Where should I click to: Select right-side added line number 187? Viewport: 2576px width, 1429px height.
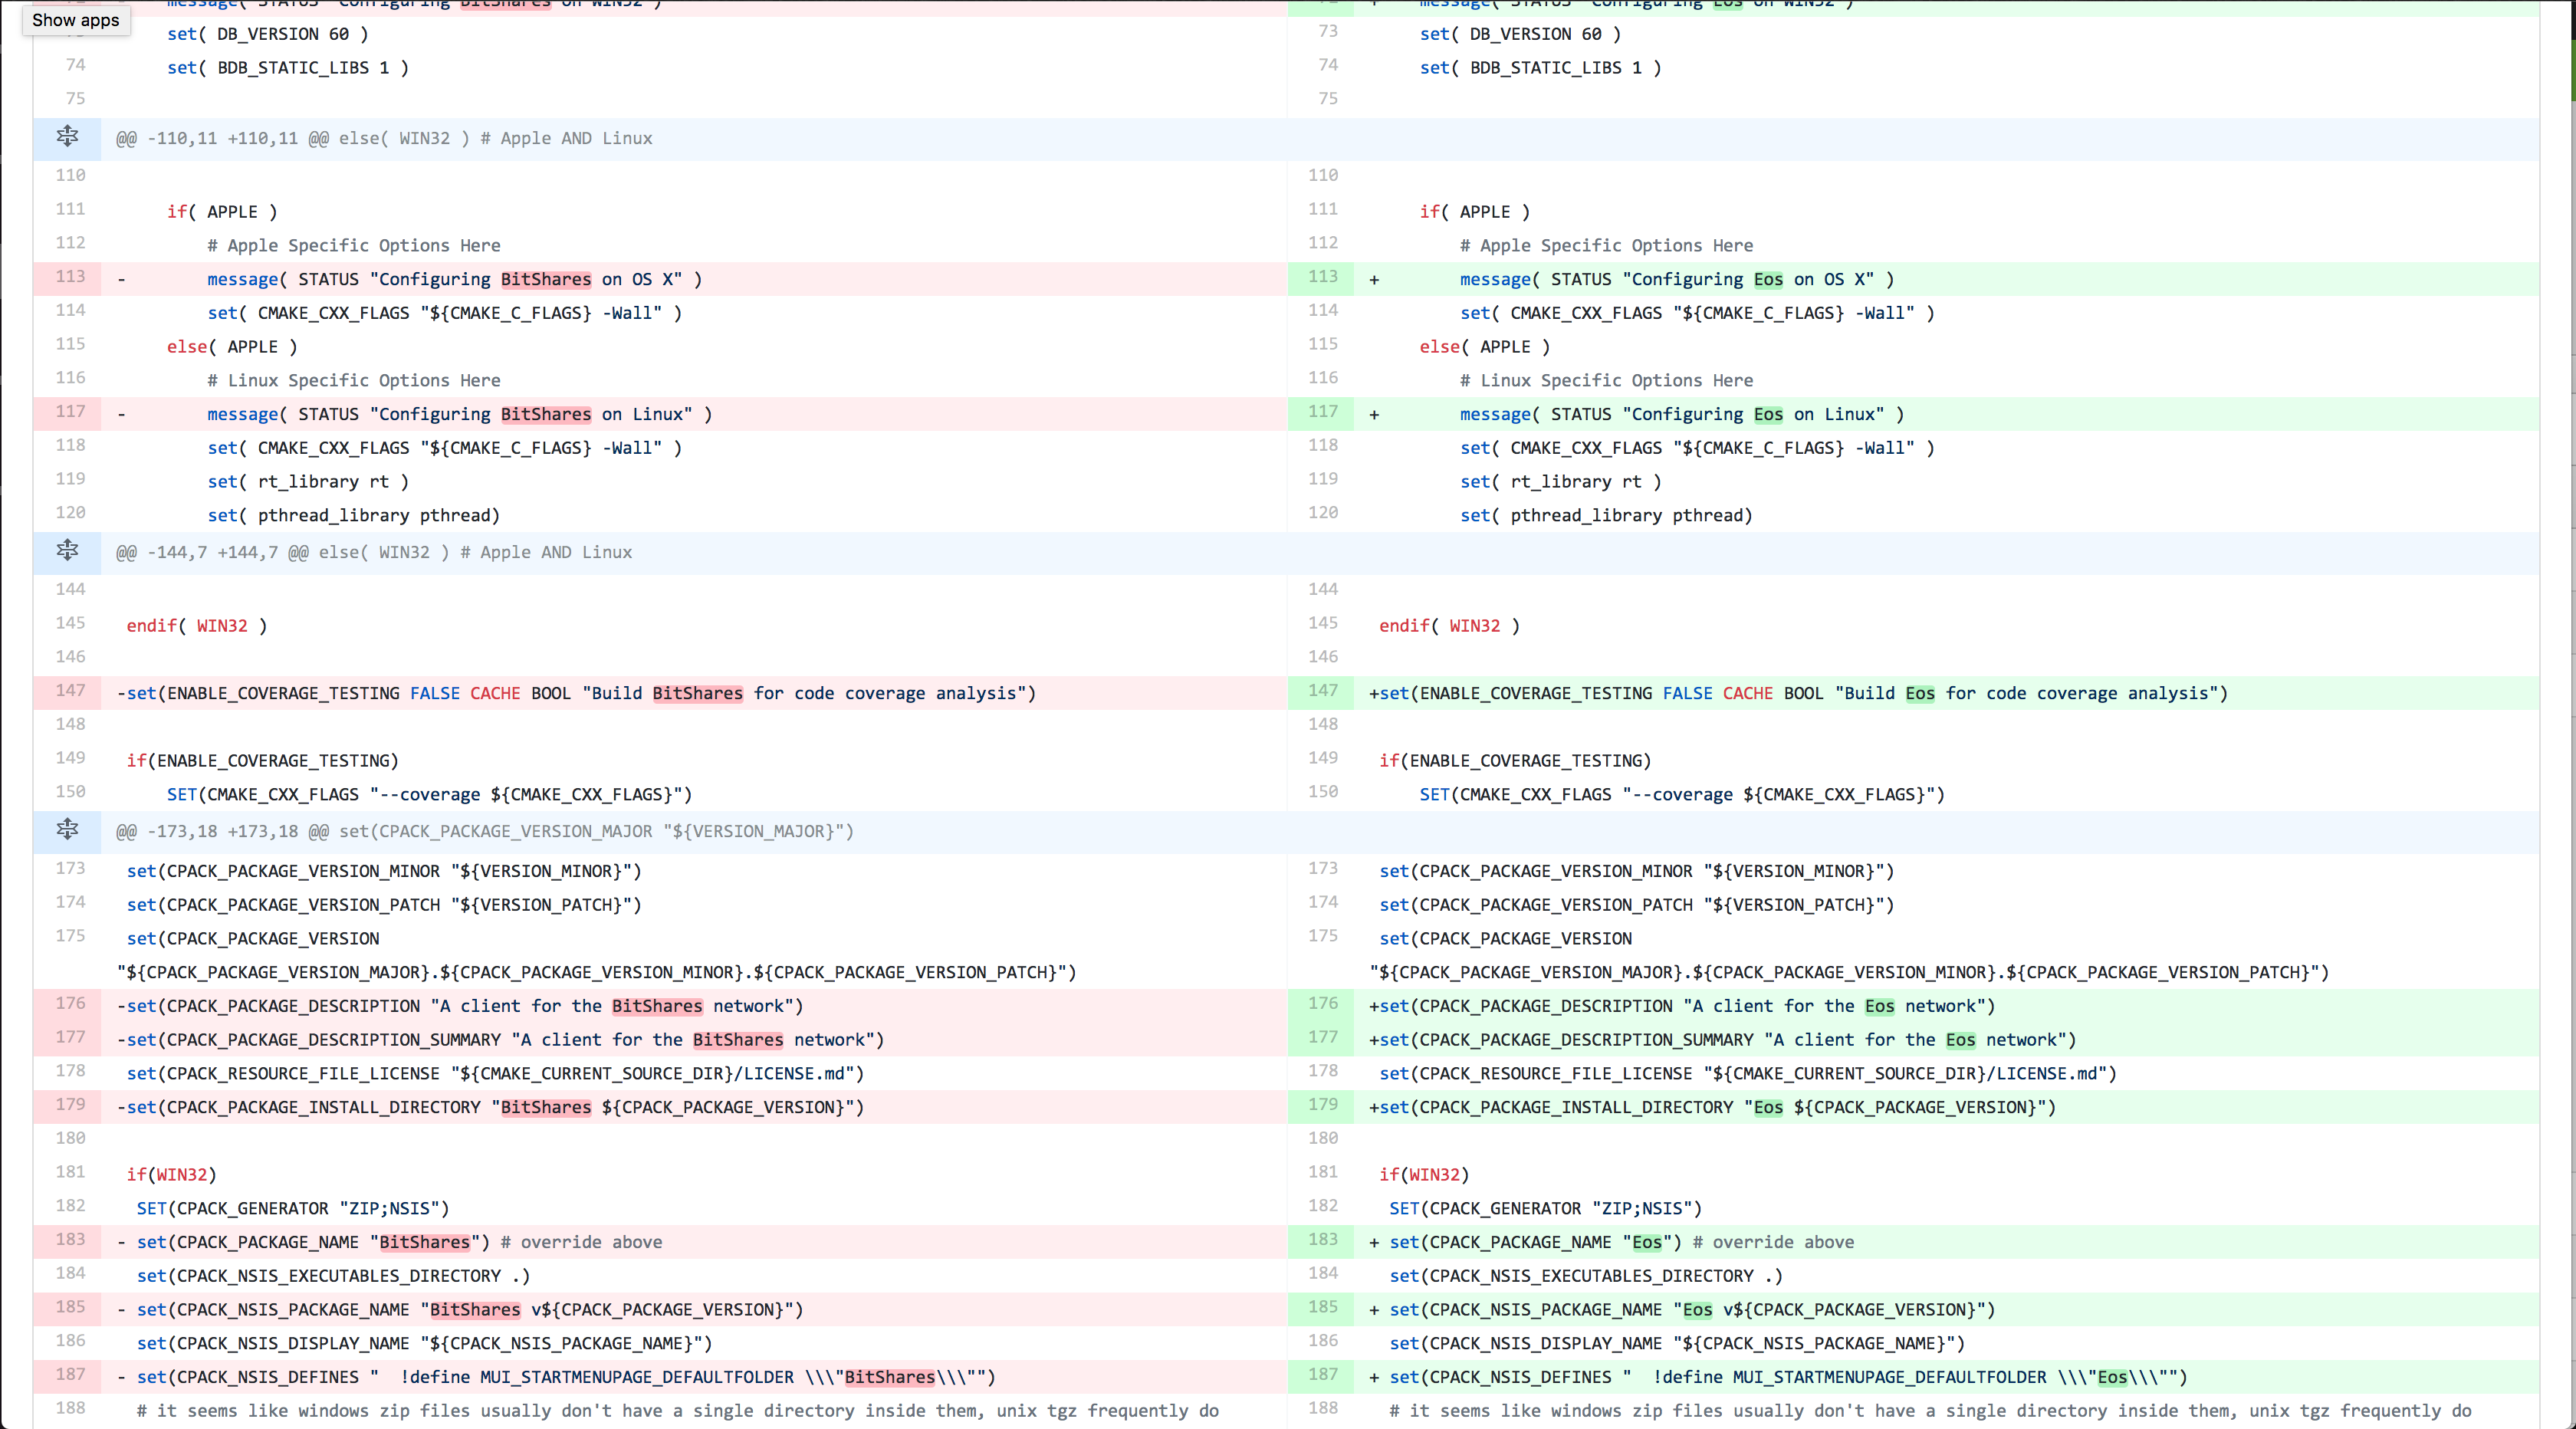[x=1322, y=1375]
